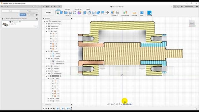
Task: Click the Select tool icon
Action: click(149, 12)
